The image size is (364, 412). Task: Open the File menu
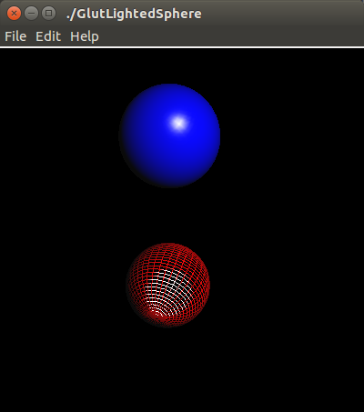click(x=15, y=36)
